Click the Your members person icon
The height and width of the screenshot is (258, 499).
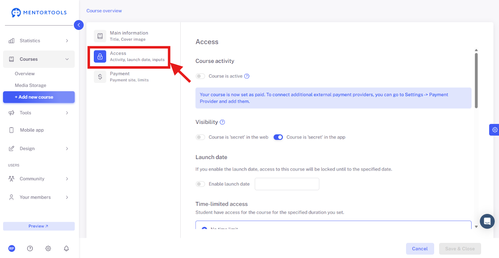pyautogui.click(x=12, y=197)
